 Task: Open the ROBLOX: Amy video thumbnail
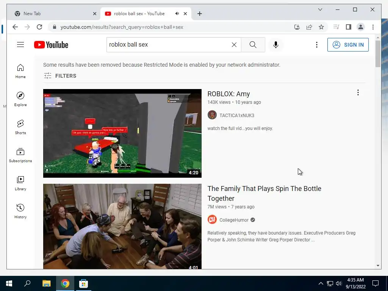pyautogui.click(x=122, y=133)
